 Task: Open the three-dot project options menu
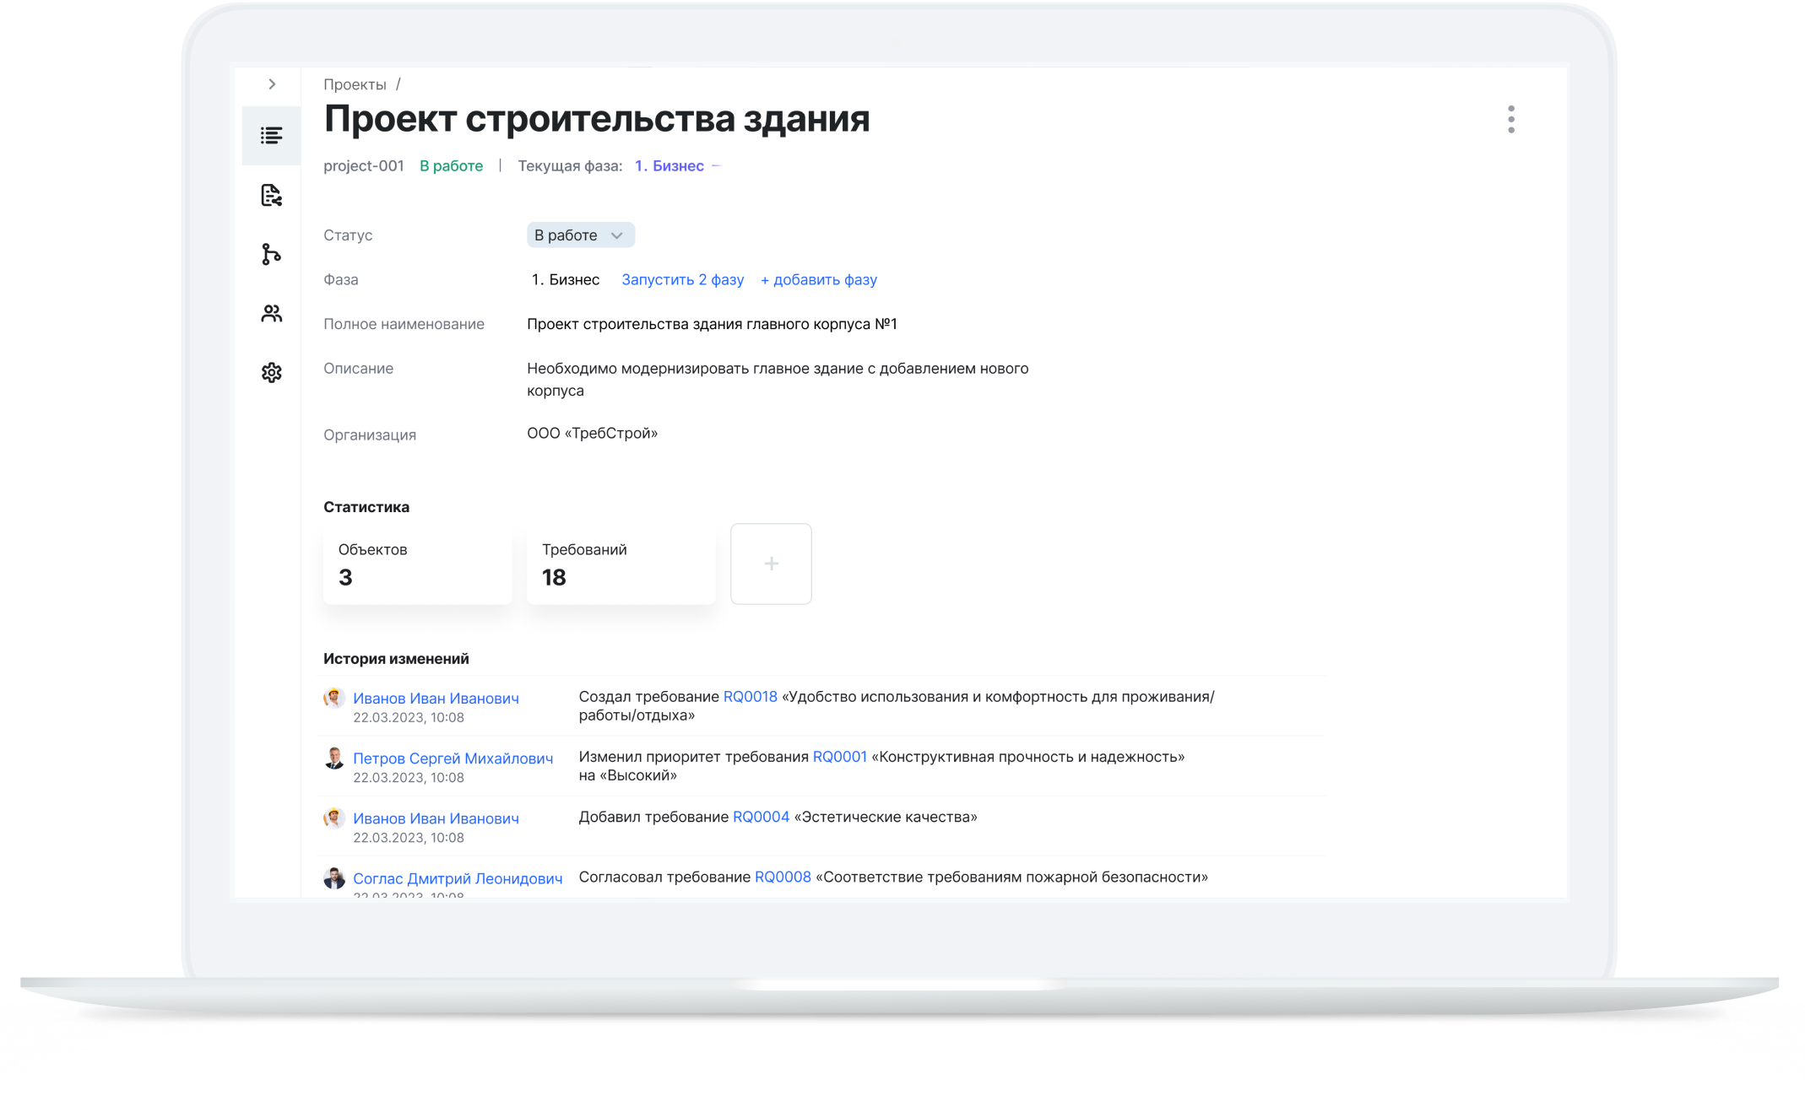[x=1510, y=119]
